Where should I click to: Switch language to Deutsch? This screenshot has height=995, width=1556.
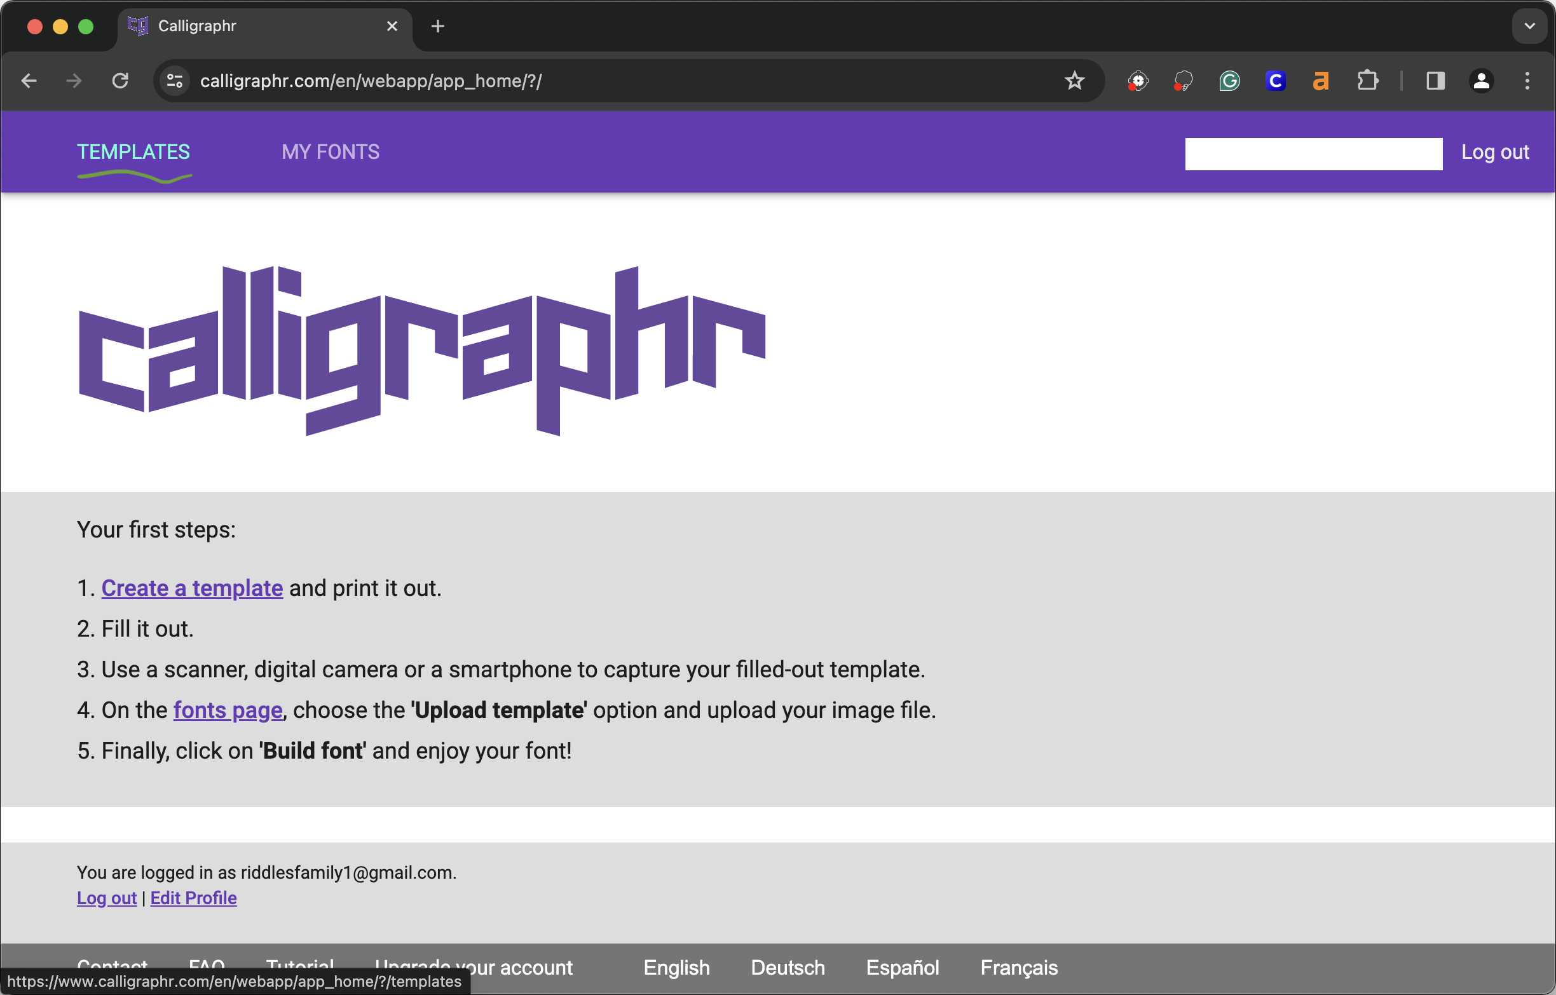(x=788, y=967)
